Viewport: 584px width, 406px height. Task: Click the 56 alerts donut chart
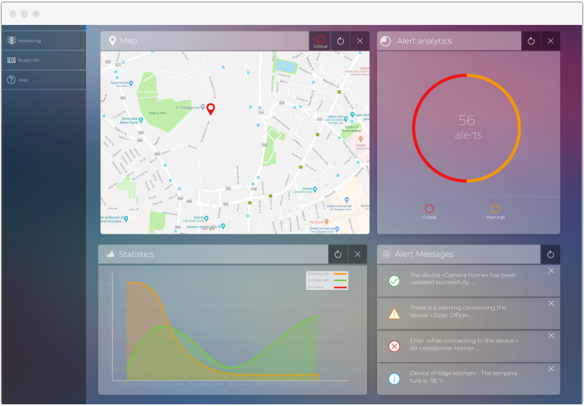466,128
